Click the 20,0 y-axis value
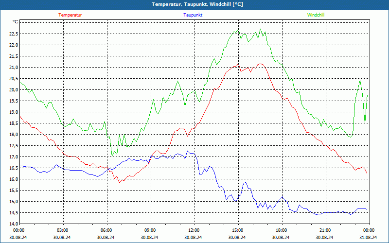Image resolution: width=389 pixels, height=243 pixels. (14, 90)
